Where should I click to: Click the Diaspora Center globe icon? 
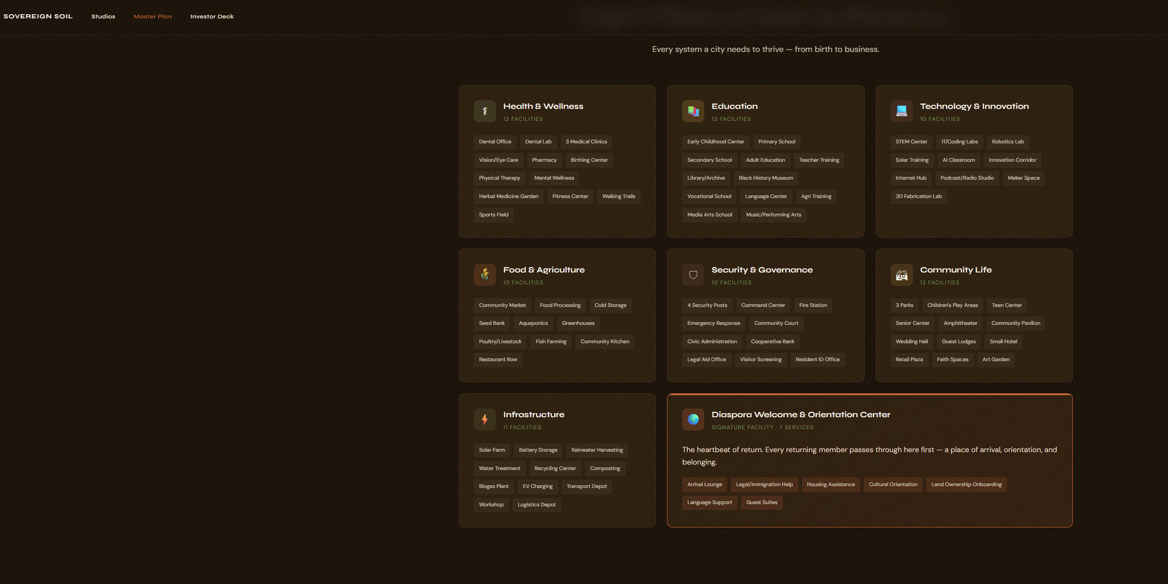coord(693,420)
